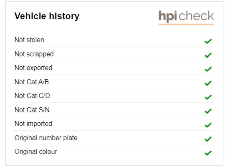Click the checkmark beside Not scrapped

click(x=208, y=55)
